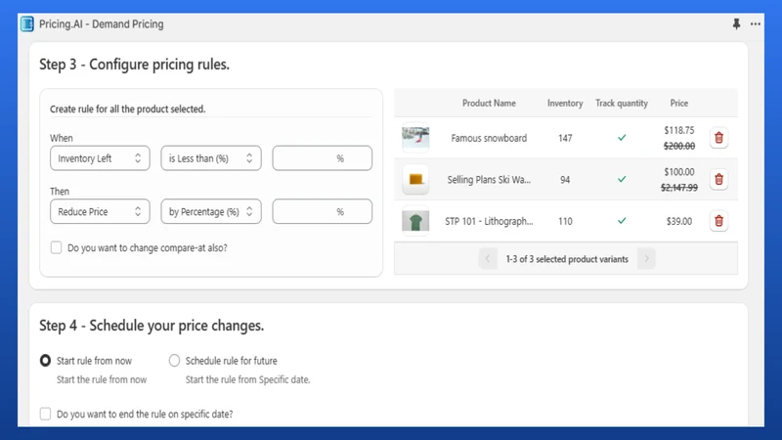Viewport: 782px width, 440px height.
Task: Click the Product Name column header
Action: [x=489, y=103]
